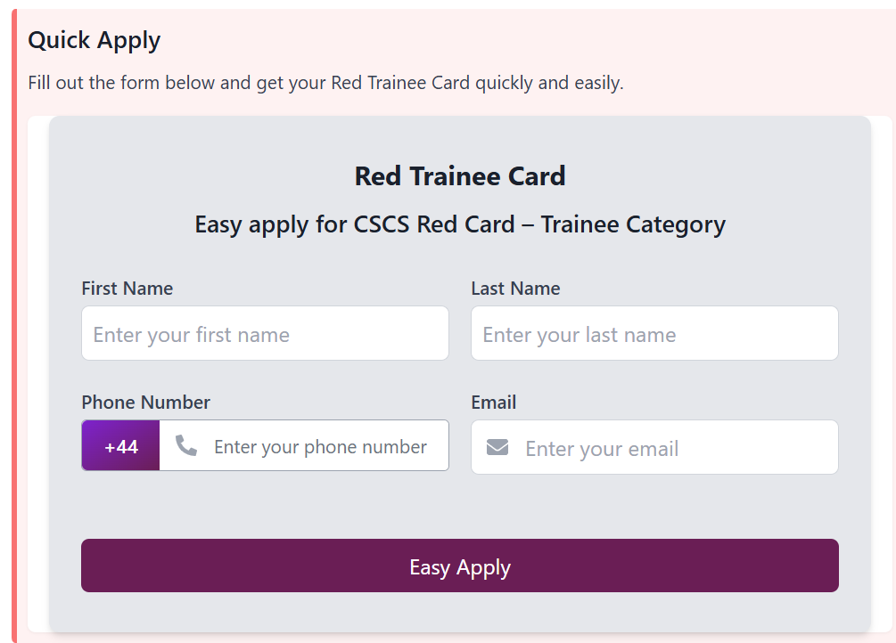Select the +44 country code prefix

pos(121,446)
